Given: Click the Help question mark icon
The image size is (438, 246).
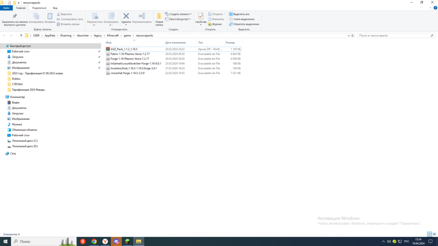Looking at the screenshot, I should (435, 8).
